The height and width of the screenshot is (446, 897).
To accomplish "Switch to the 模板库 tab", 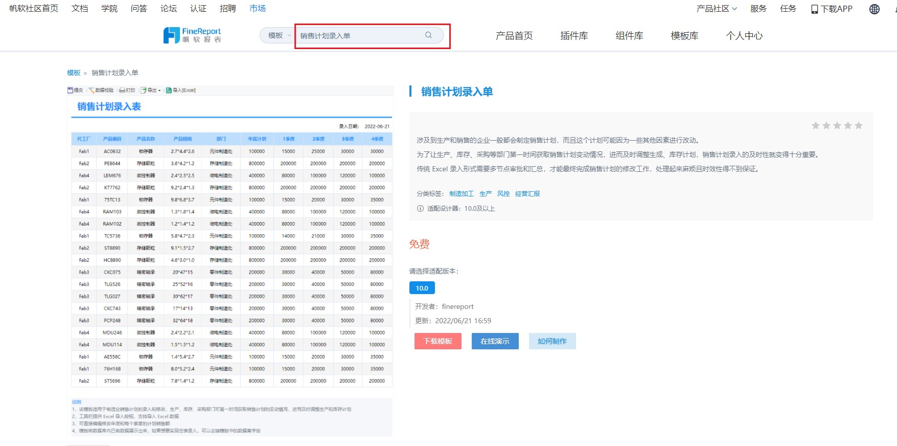I will click(684, 35).
